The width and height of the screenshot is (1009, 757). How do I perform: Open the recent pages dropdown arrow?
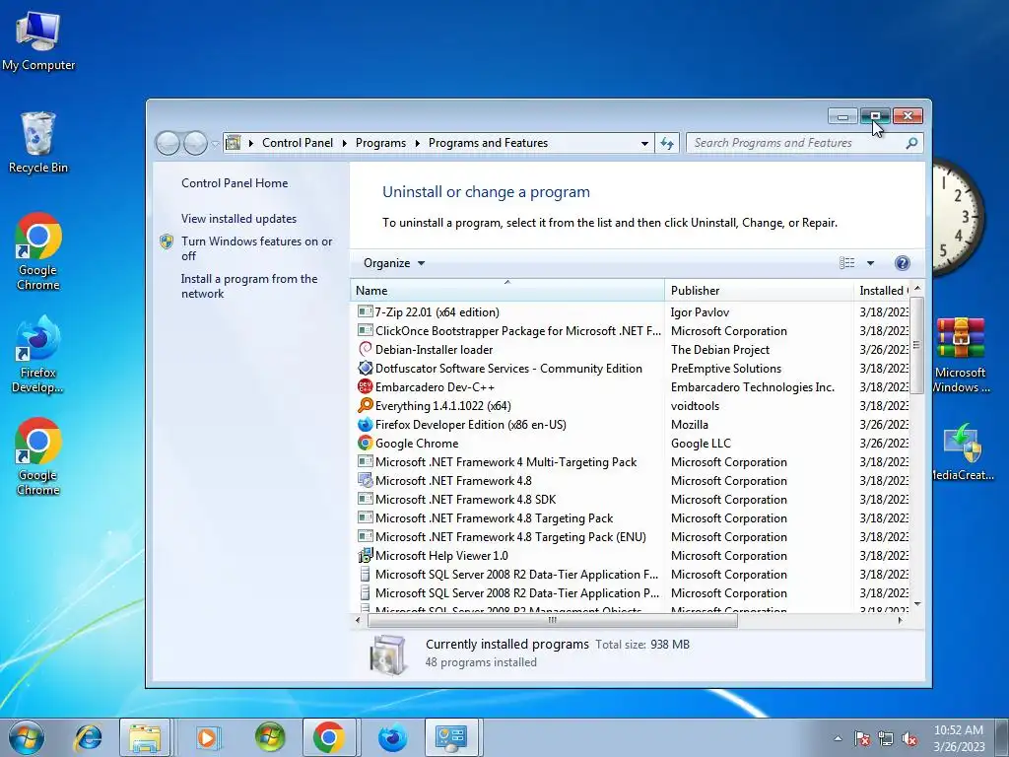[216, 144]
